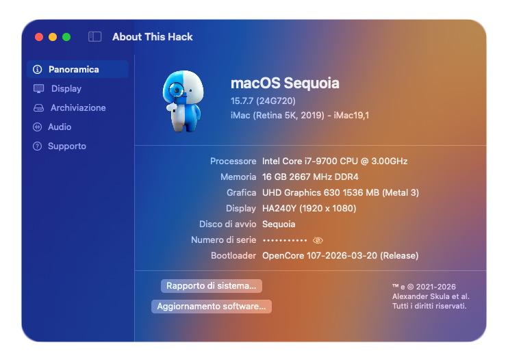
Task: Toggle the sidebar with the toolbar icon
Action: 95,36
